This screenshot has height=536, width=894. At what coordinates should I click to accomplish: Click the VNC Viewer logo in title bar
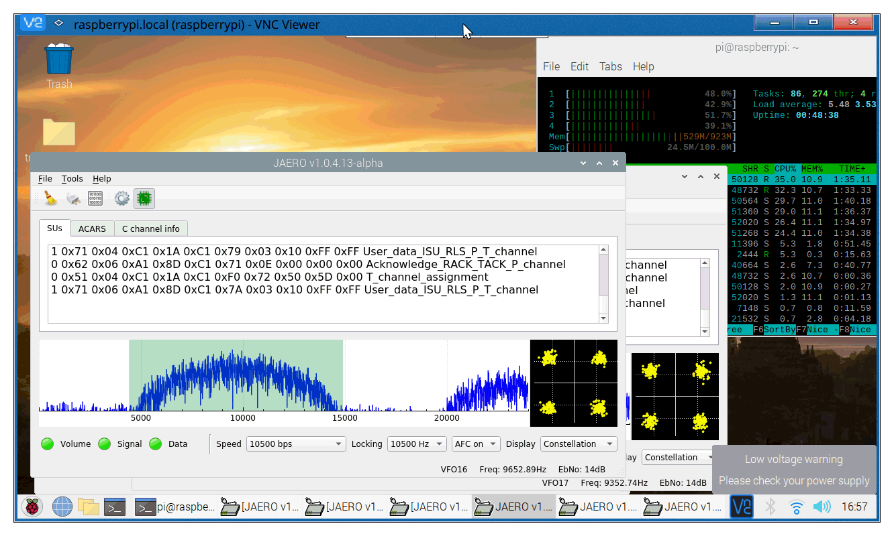pyautogui.click(x=32, y=23)
